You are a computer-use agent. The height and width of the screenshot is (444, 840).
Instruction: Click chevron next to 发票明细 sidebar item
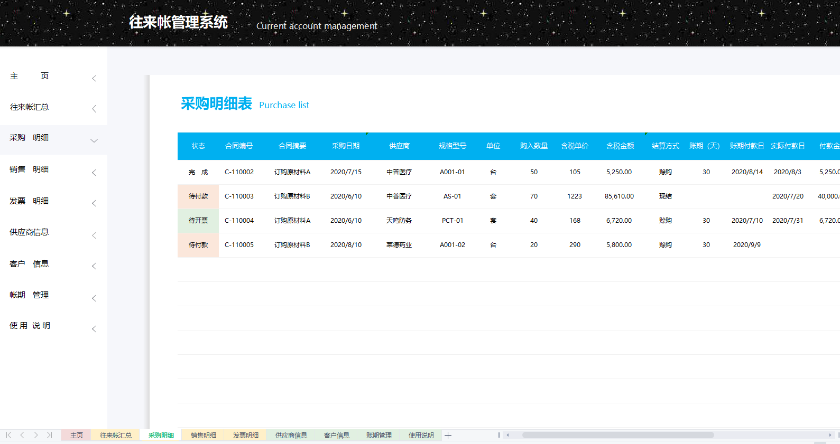point(94,203)
